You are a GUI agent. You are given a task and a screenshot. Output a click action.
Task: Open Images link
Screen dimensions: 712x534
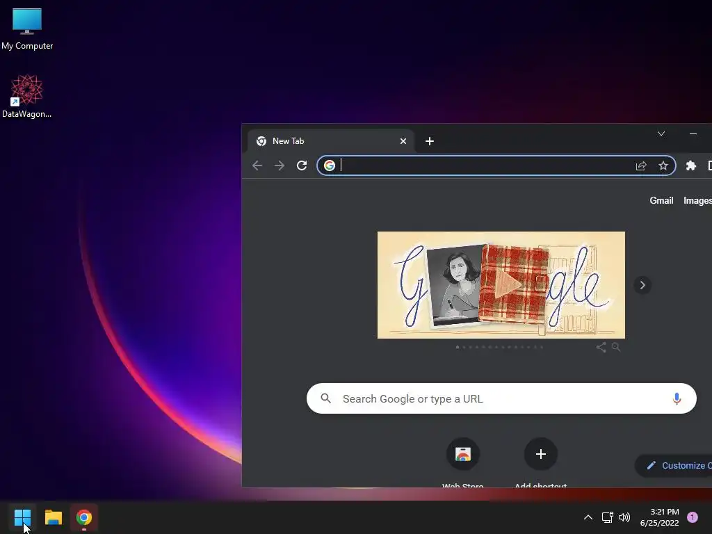pos(697,201)
